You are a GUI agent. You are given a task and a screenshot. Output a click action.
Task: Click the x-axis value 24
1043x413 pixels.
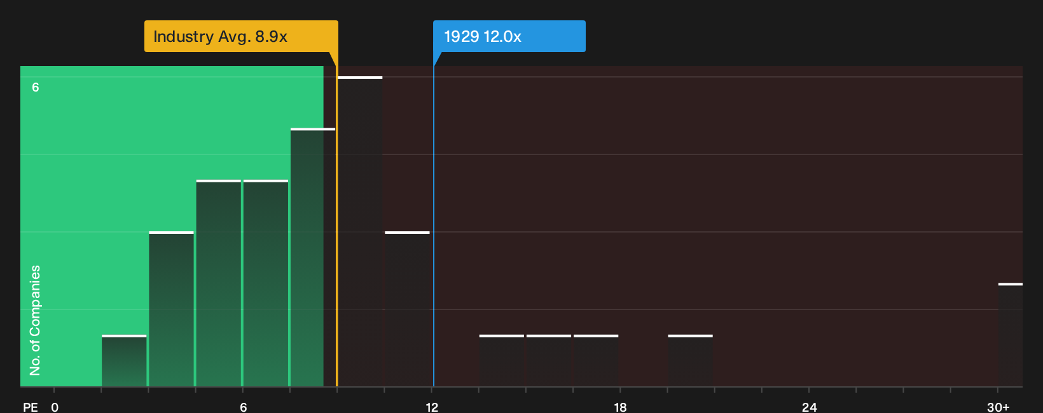coord(809,407)
